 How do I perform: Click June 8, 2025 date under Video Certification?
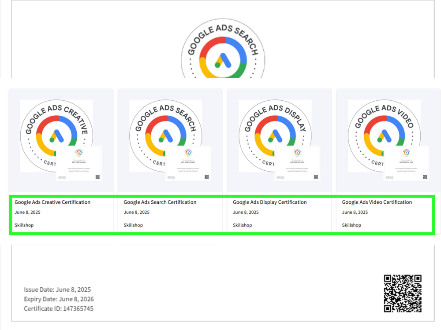tap(355, 212)
